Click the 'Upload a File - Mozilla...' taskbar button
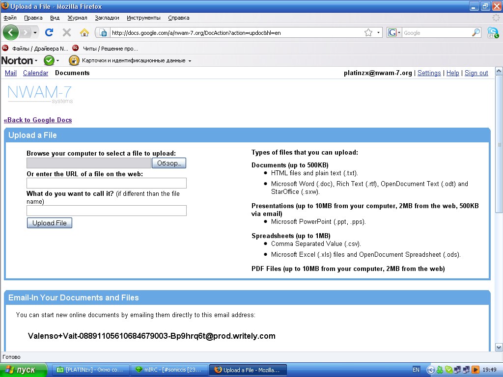The width and height of the screenshot is (503, 377). 248,370
